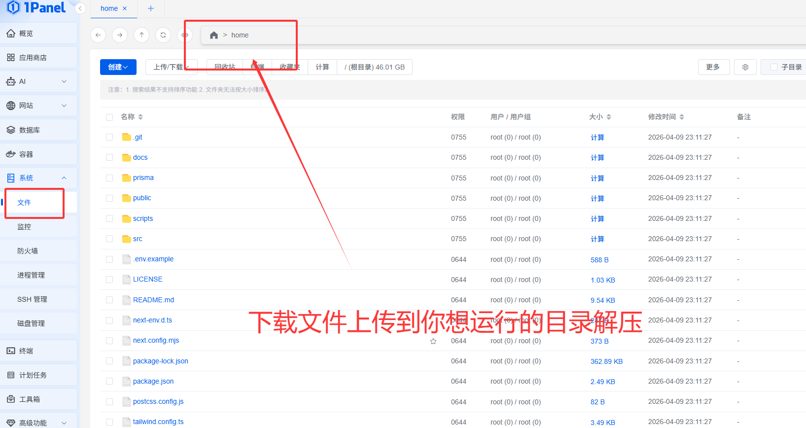Open the 创建 dropdown
The width and height of the screenshot is (806, 428).
(x=118, y=67)
